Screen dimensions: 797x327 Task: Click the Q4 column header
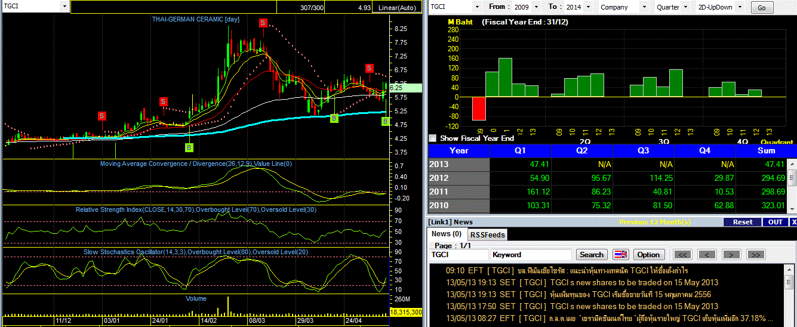coord(705,150)
